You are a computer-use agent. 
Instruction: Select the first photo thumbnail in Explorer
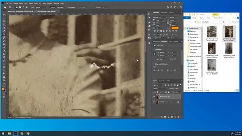(212, 32)
